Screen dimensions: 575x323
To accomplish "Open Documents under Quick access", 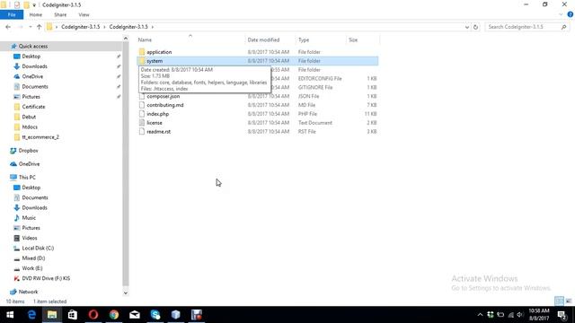I will 35,87.
